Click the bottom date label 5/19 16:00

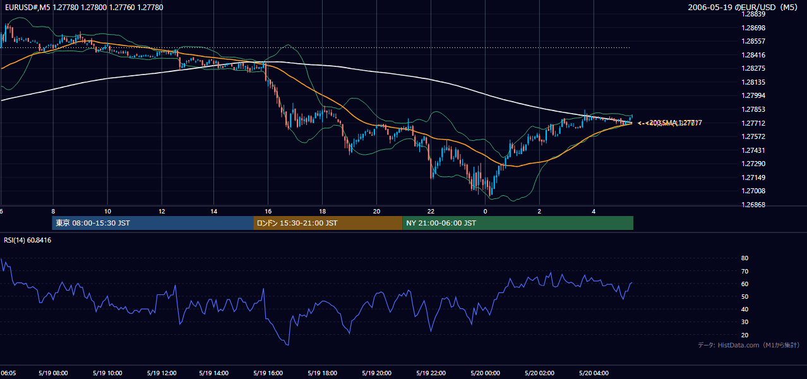tap(268, 373)
